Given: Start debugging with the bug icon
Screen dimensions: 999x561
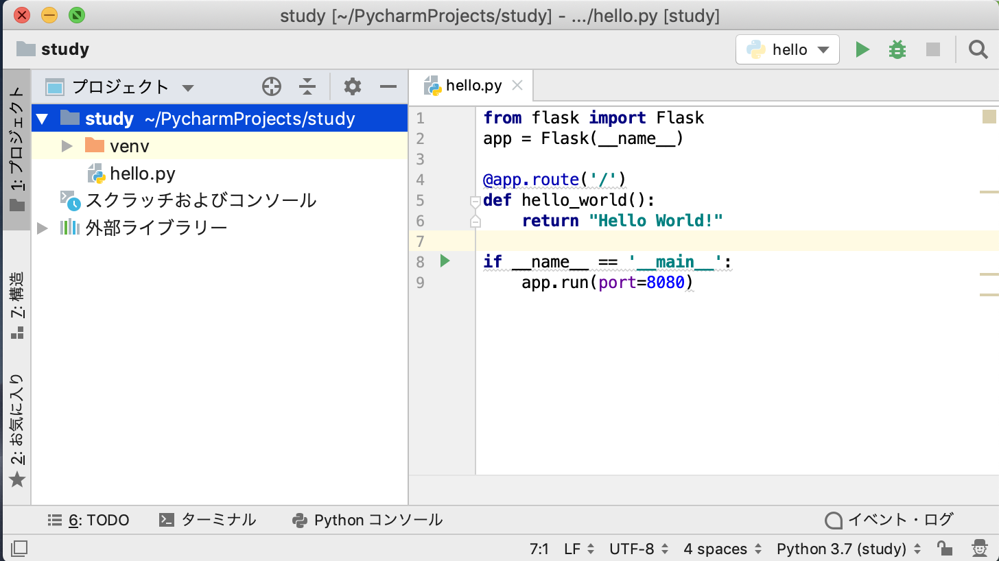Looking at the screenshot, I should (x=897, y=49).
